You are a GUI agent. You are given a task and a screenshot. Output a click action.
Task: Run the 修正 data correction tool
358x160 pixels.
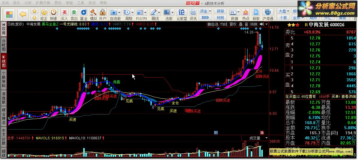pos(44,14)
